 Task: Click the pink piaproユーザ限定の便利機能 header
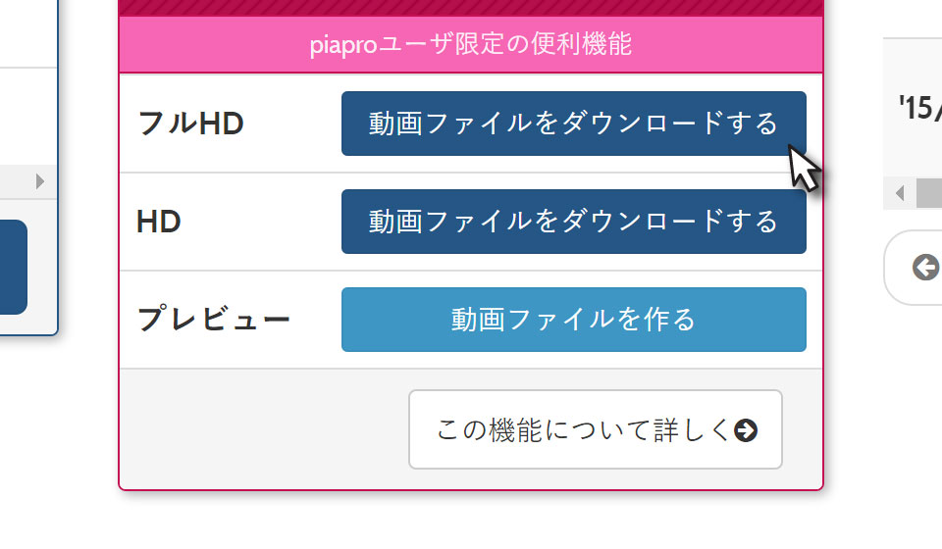[470, 45]
